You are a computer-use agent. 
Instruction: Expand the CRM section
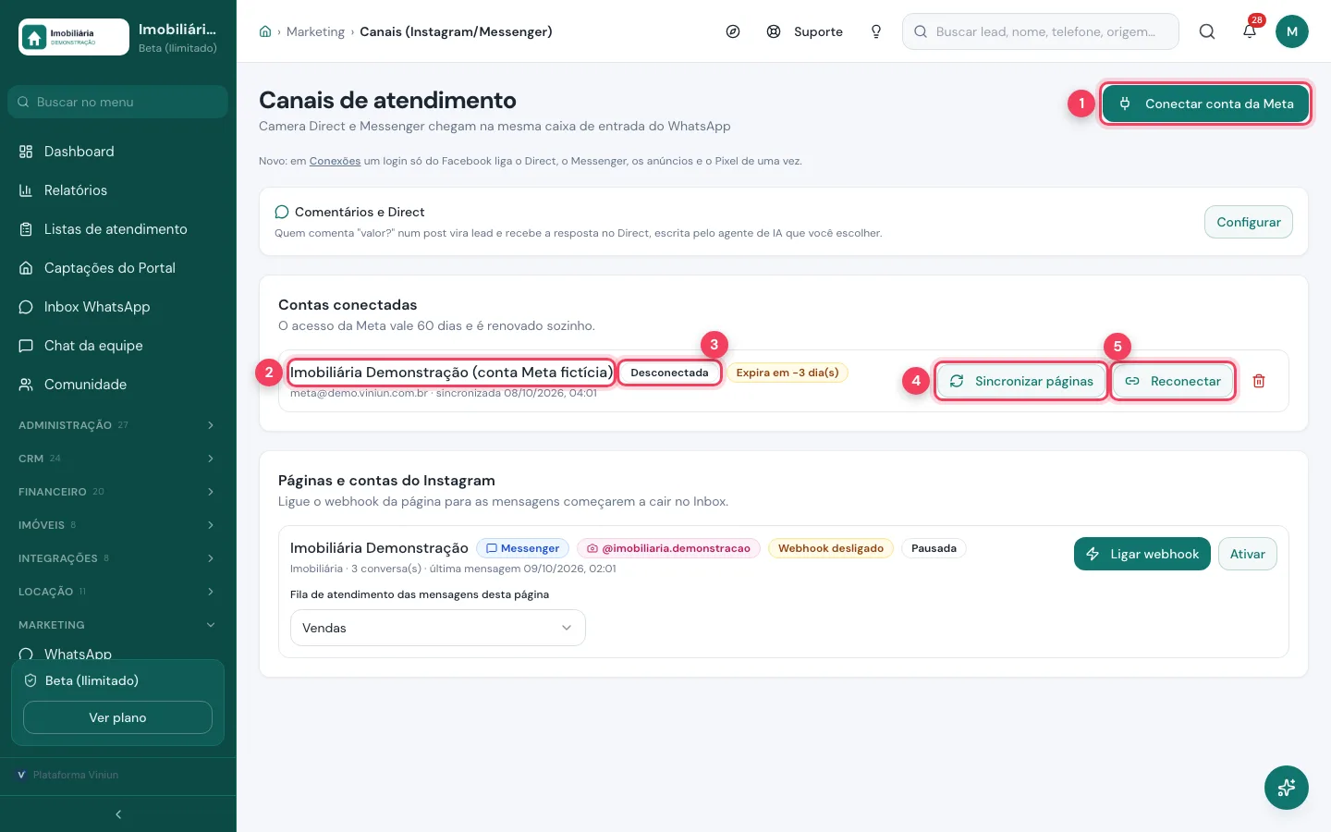click(x=118, y=459)
